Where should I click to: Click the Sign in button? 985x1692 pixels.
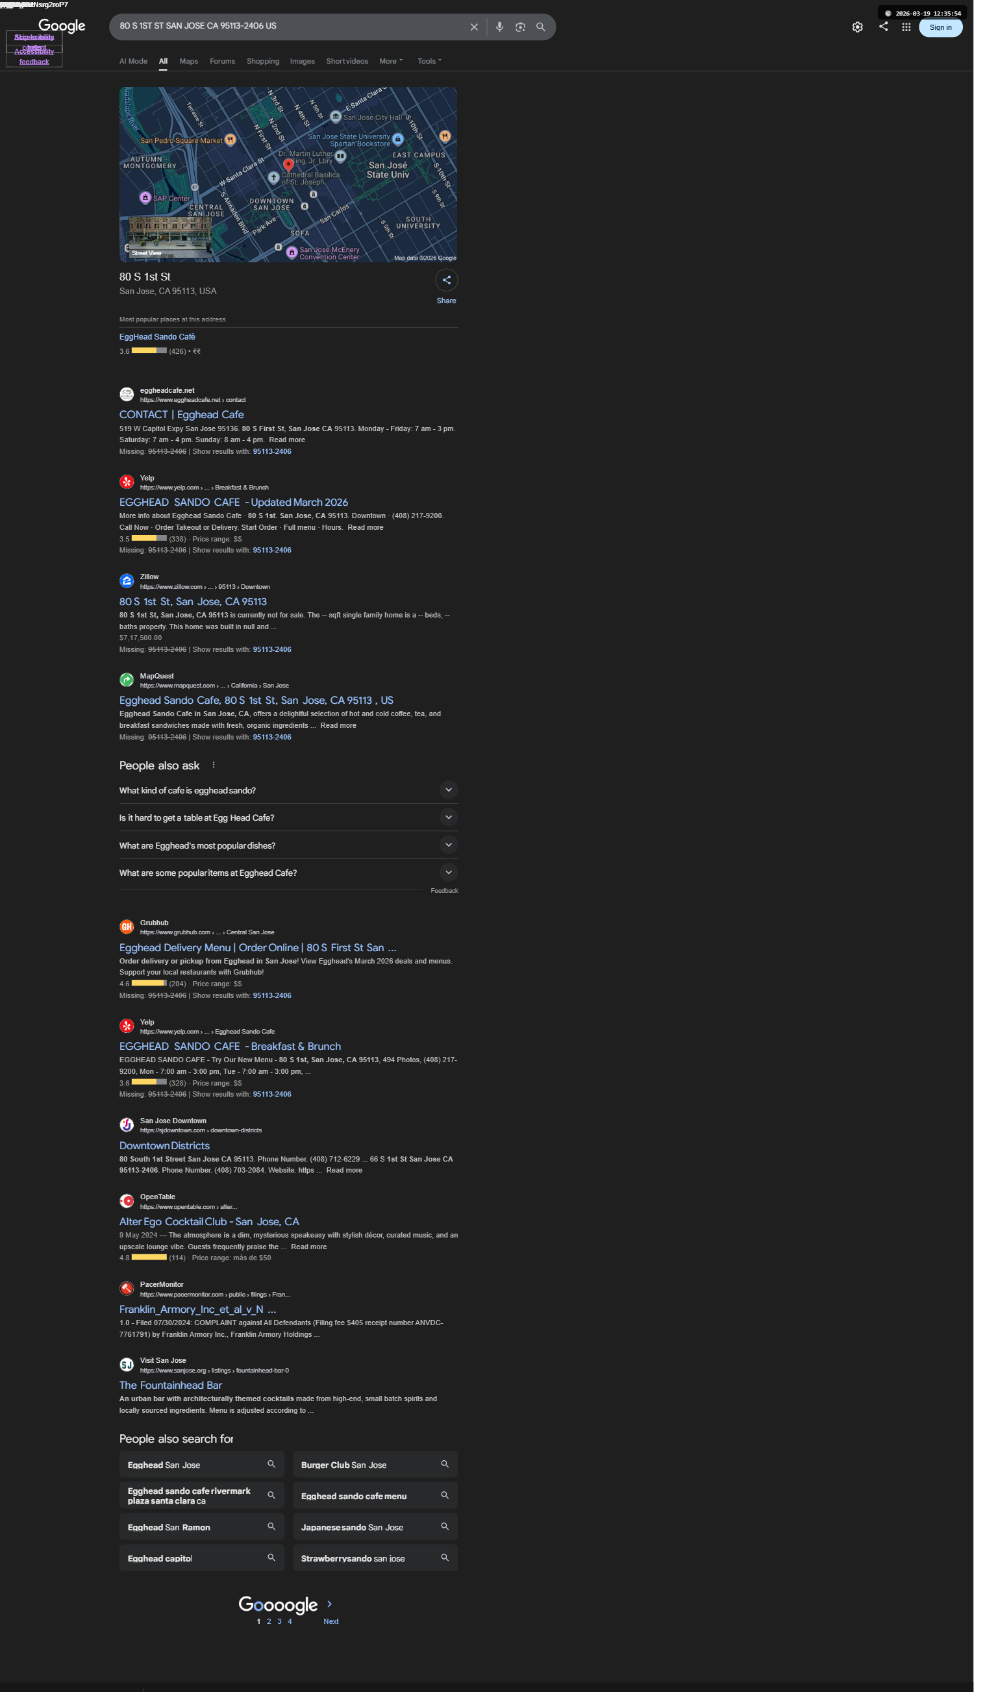(940, 27)
